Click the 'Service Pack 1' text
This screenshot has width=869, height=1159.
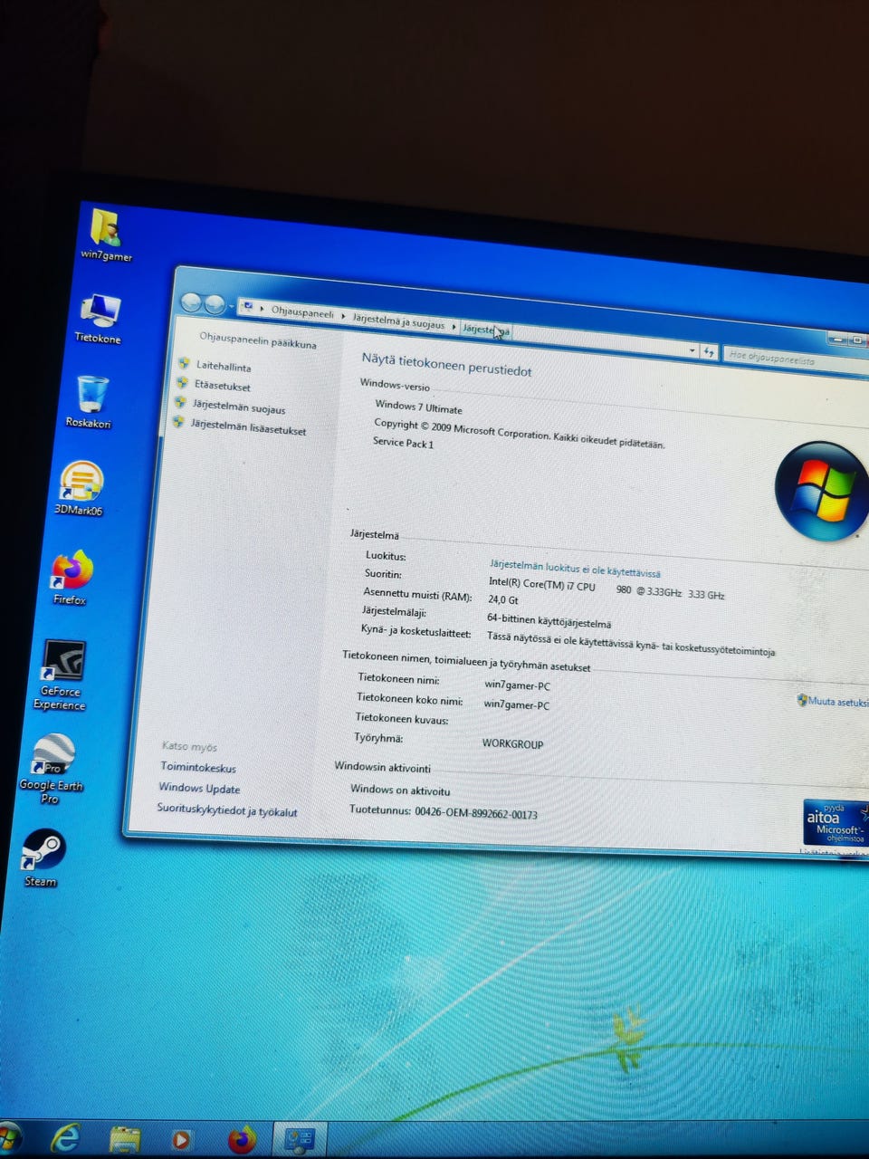(403, 443)
